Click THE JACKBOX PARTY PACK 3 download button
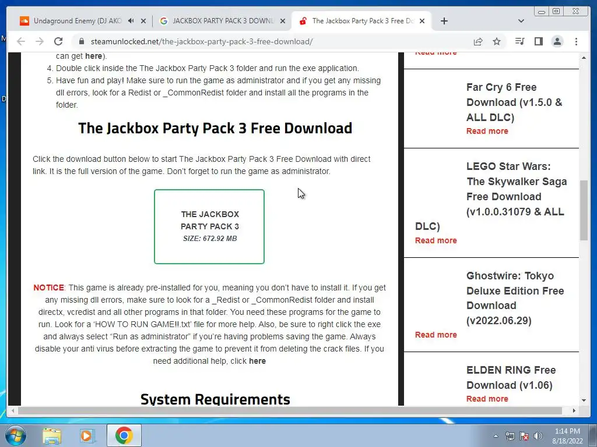Image resolution: width=597 pixels, height=447 pixels. point(209,226)
